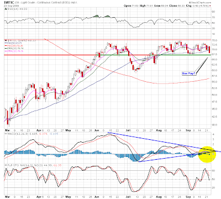The height and width of the screenshot is (199, 221).
Task: Click the Jun label under stochastic panel
Action: tap(97, 197)
